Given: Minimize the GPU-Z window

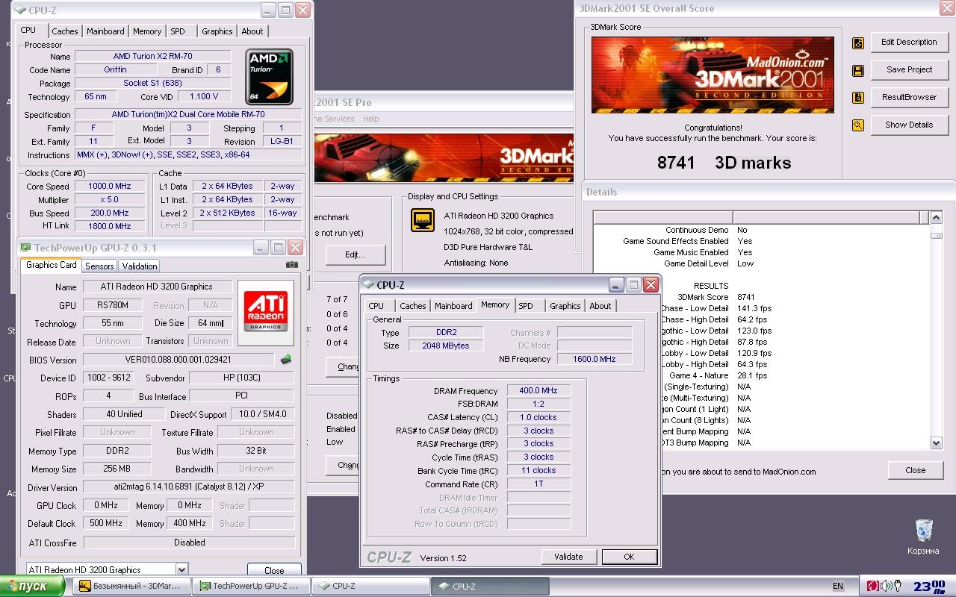Looking at the screenshot, I should point(260,247).
